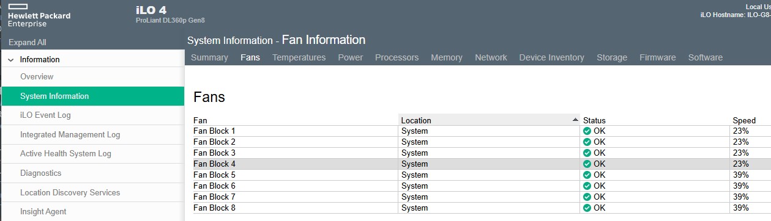Click the iLO 4 product title

pyautogui.click(x=151, y=10)
